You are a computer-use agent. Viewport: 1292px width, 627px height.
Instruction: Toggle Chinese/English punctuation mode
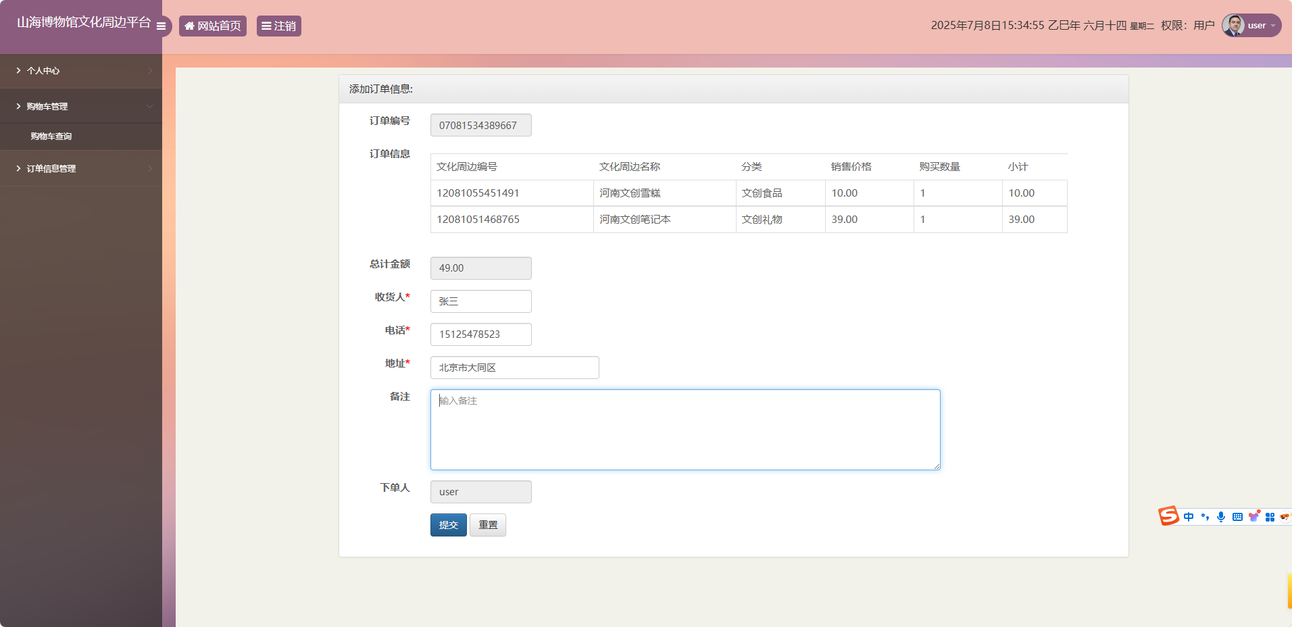pos(1206,516)
